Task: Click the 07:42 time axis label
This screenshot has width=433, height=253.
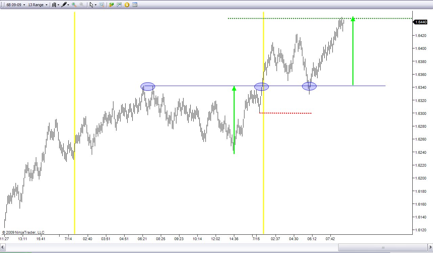Action: [x=330, y=239]
